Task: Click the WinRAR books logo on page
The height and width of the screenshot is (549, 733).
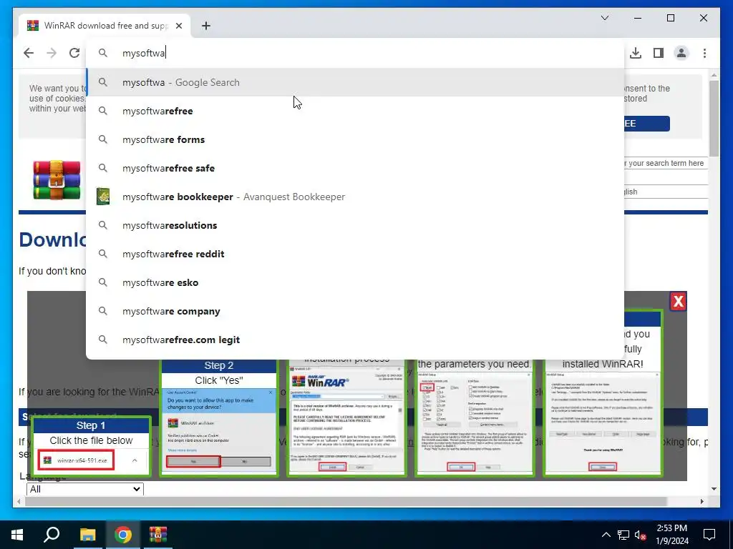Action: [x=57, y=180]
